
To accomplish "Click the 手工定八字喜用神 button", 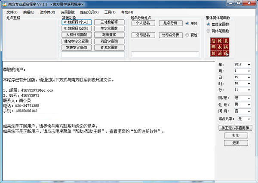I will [x=235, y=128].
